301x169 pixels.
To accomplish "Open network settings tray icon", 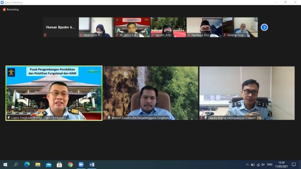I will pos(258,164).
